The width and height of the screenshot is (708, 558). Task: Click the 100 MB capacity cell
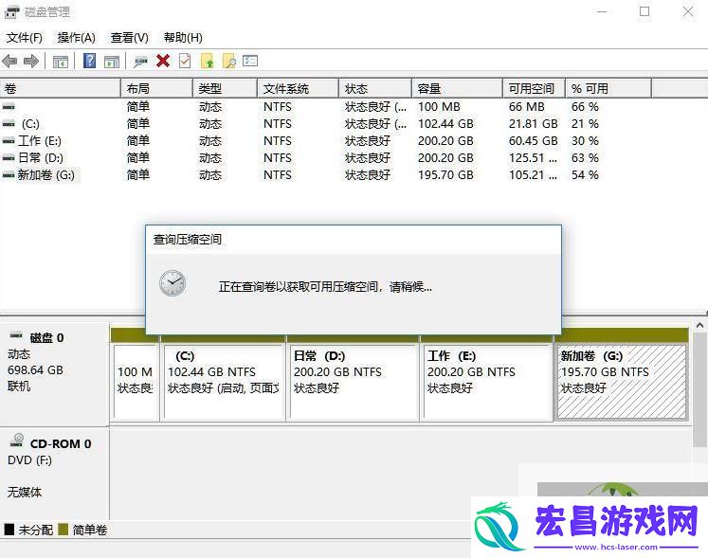pos(439,107)
